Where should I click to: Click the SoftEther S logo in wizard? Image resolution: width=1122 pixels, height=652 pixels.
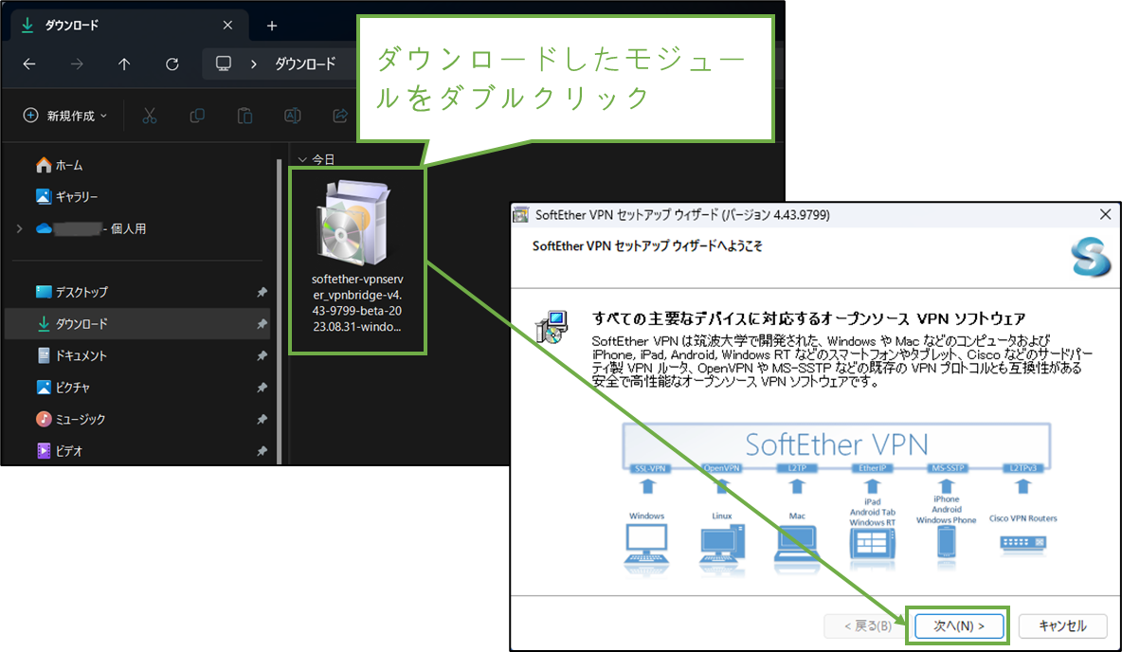pos(1091,257)
